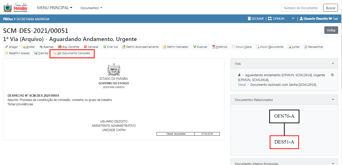Image resolution: width=342 pixels, height=165 pixels.
Task: Click the Anexar paperclip icon
Action: 7,47
